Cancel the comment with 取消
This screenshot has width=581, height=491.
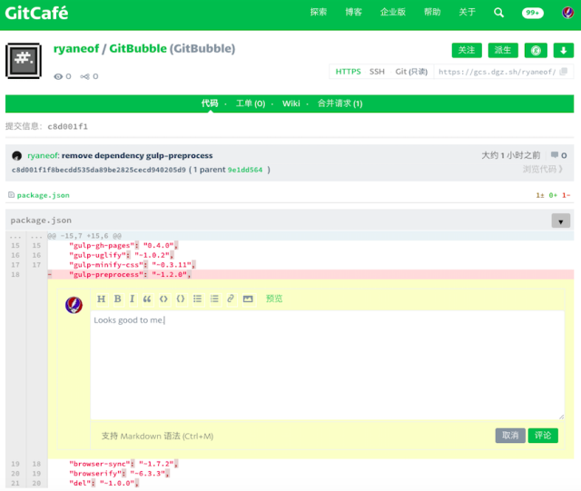point(510,436)
